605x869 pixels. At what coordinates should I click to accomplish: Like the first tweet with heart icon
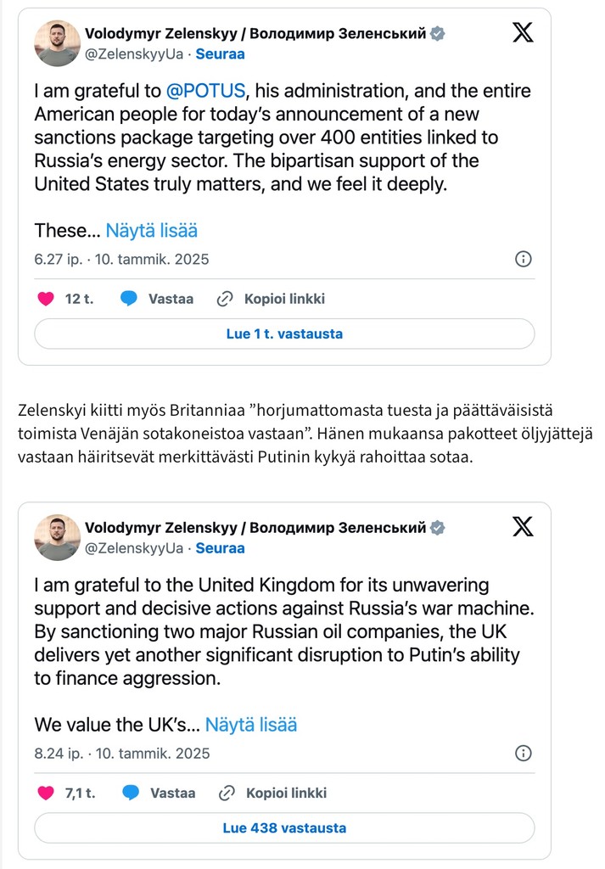point(46,299)
